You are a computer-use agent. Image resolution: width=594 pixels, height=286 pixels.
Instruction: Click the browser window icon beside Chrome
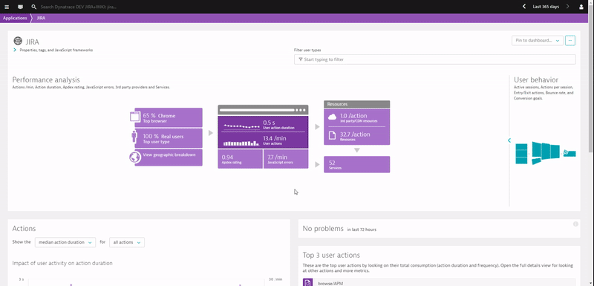pyautogui.click(x=135, y=117)
